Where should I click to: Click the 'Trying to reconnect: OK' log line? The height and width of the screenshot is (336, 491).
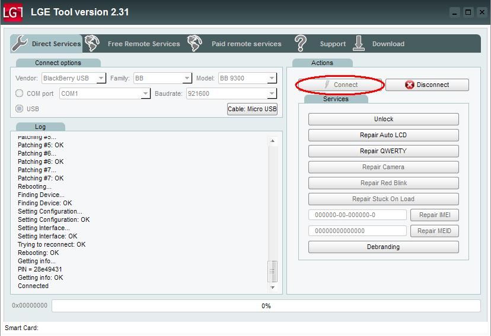pyautogui.click(x=52, y=244)
